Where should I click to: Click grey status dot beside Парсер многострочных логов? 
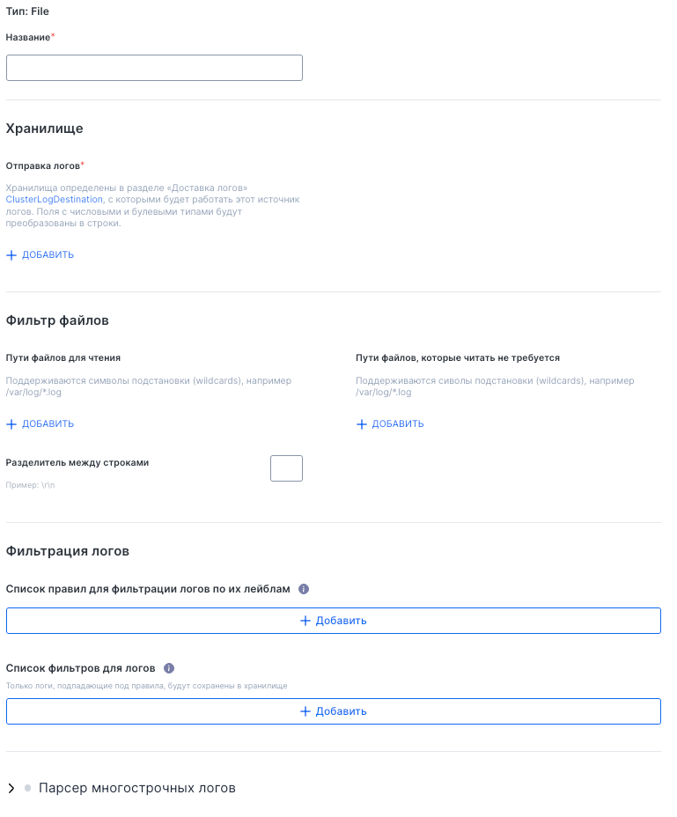pyautogui.click(x=28, y=788)
